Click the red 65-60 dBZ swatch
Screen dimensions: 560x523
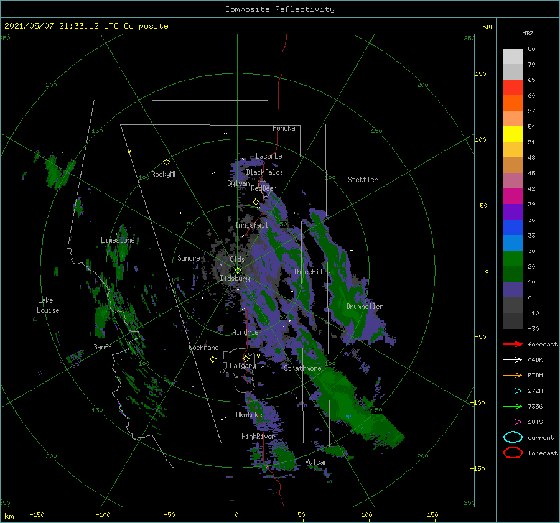click(x=513, y=88)
